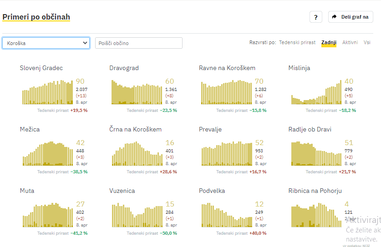The height and width of the screenshot is (247, 381).
Task: Click the Primeri po občinah heading
Action: click(36, 17)
